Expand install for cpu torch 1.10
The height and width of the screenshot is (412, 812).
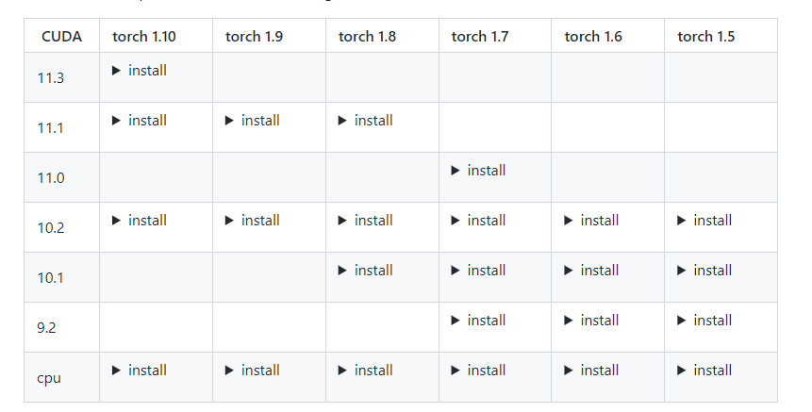(140, 371)
